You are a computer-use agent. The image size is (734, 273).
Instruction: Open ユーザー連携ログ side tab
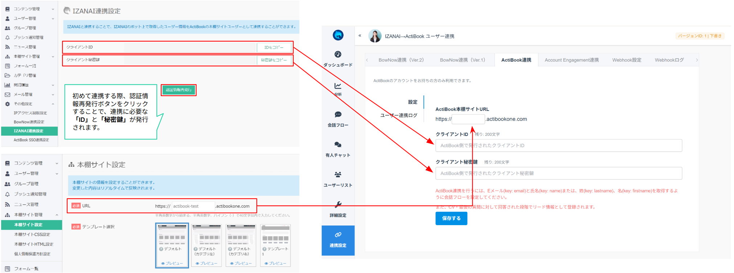coord(398,115)
